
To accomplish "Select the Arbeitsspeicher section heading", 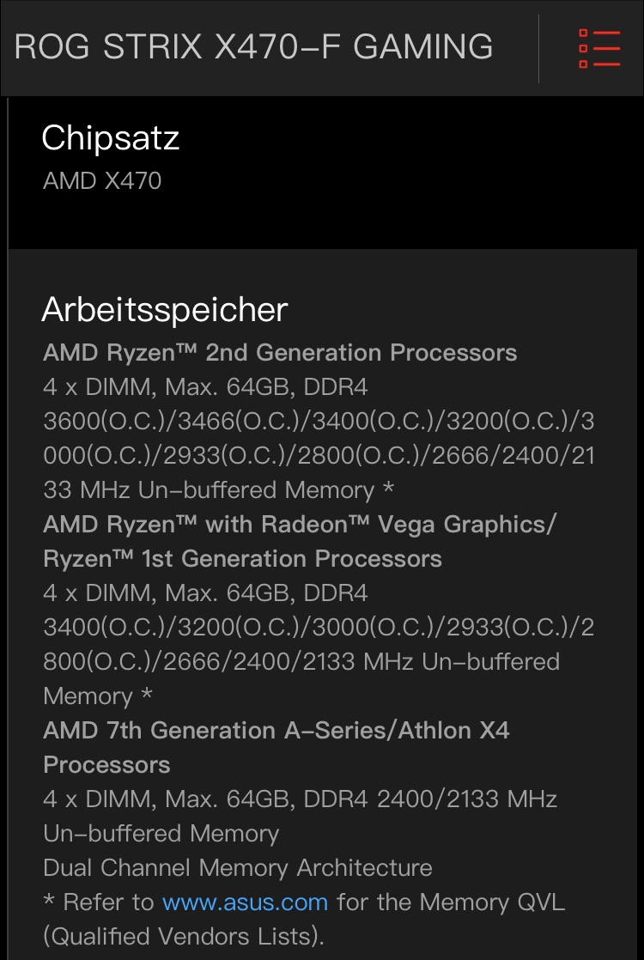I will (x=165, y=310).
